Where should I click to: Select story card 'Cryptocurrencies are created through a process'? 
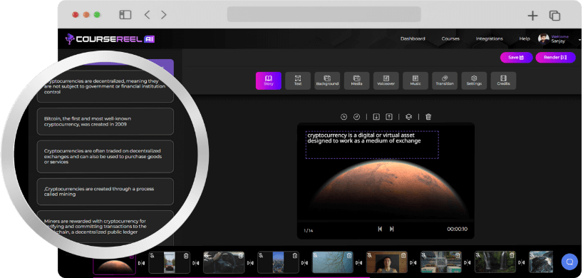click(105, 192)
